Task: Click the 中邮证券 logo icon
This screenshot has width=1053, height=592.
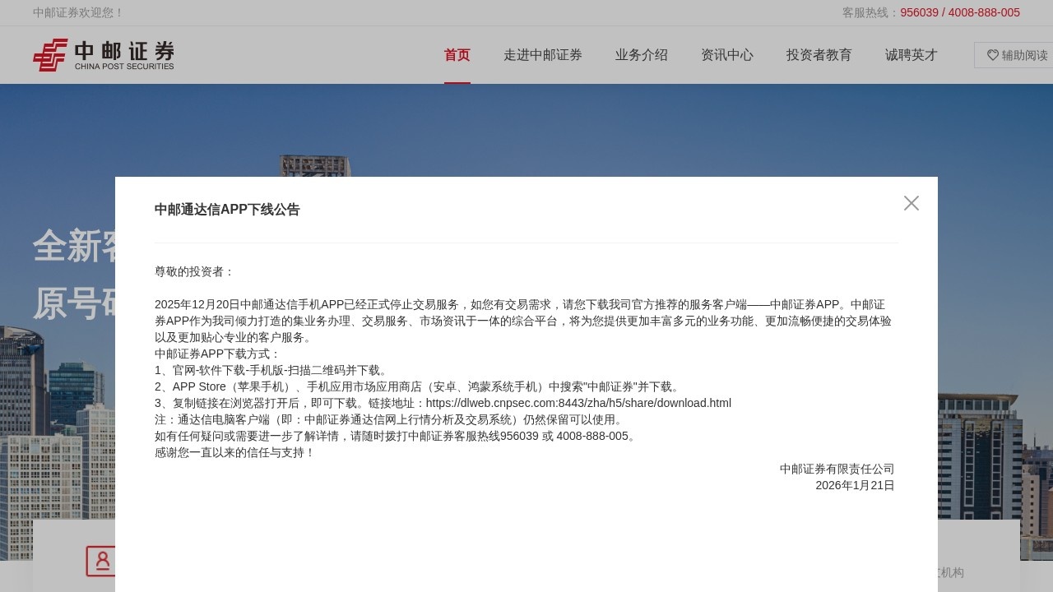Action: click(49, 55)
